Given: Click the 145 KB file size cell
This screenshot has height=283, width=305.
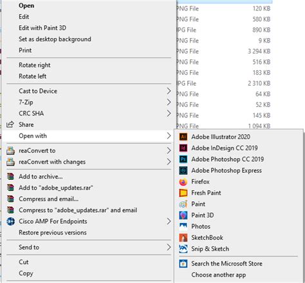Looking at the screenshot, I should [x=261, y=115].
